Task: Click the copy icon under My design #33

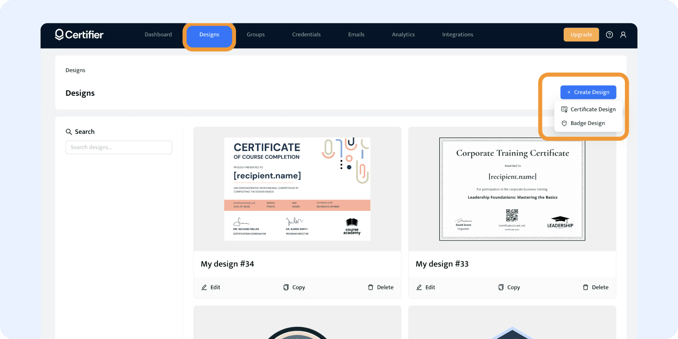Action: point(501,287)
